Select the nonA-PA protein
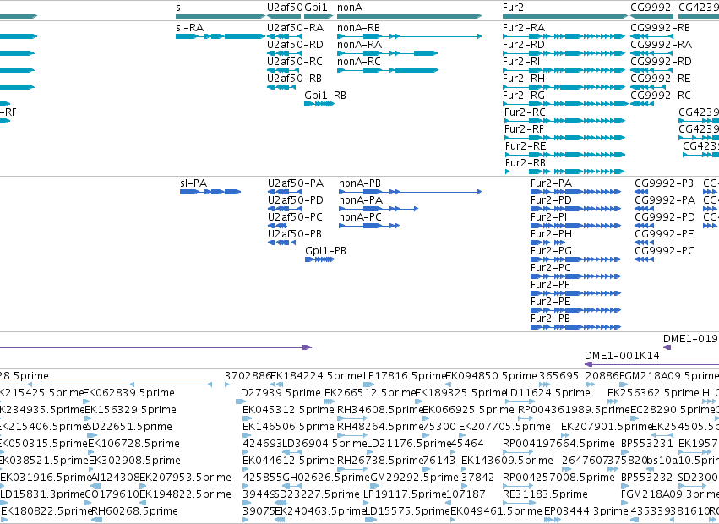 [x=361, y=200]
